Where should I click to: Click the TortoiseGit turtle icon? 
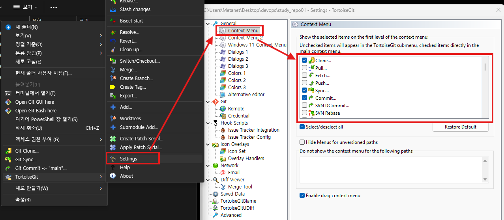pos(8,177)
